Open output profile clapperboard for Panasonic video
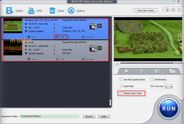 93,26
